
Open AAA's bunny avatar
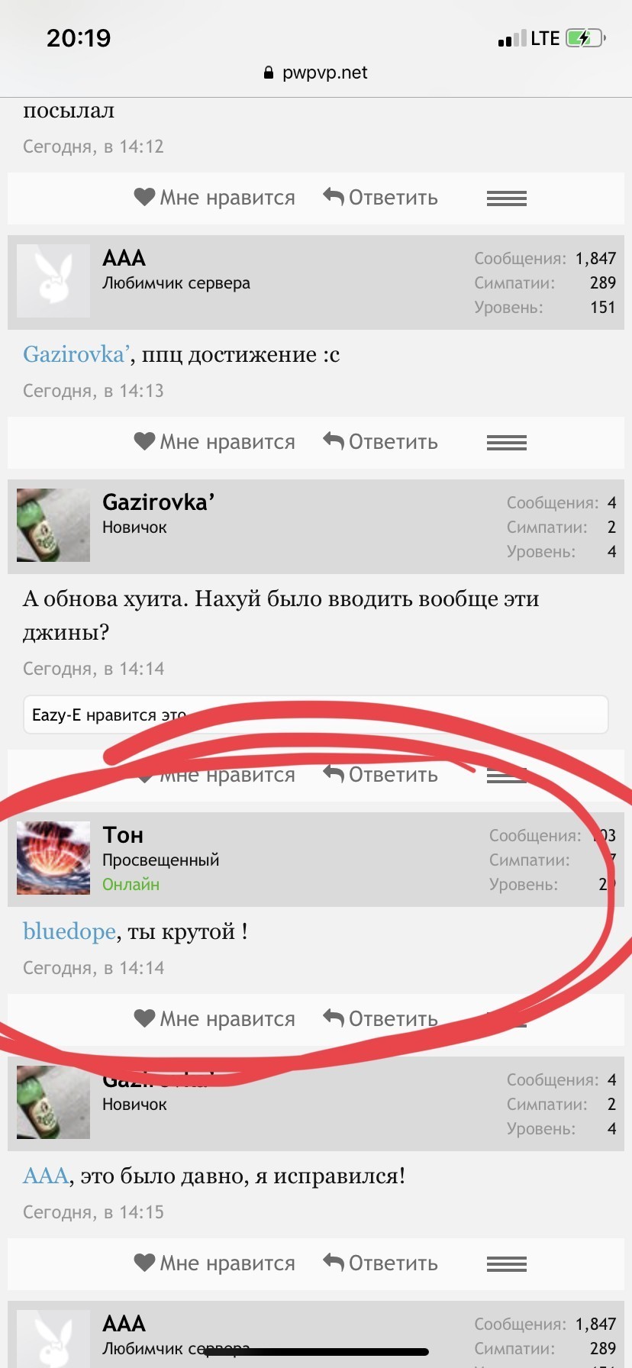pos(53,281)
